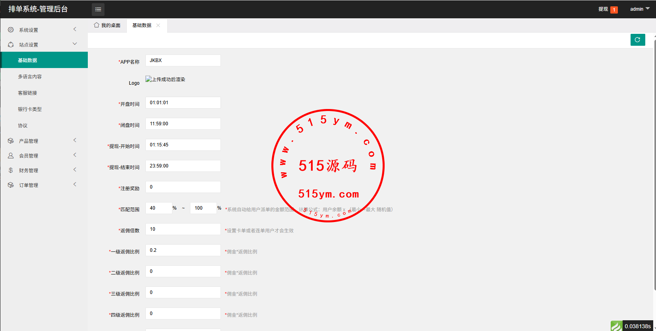656x331 pixels.
Task: Open the admin user dropdown
Action: pos(639,9)
